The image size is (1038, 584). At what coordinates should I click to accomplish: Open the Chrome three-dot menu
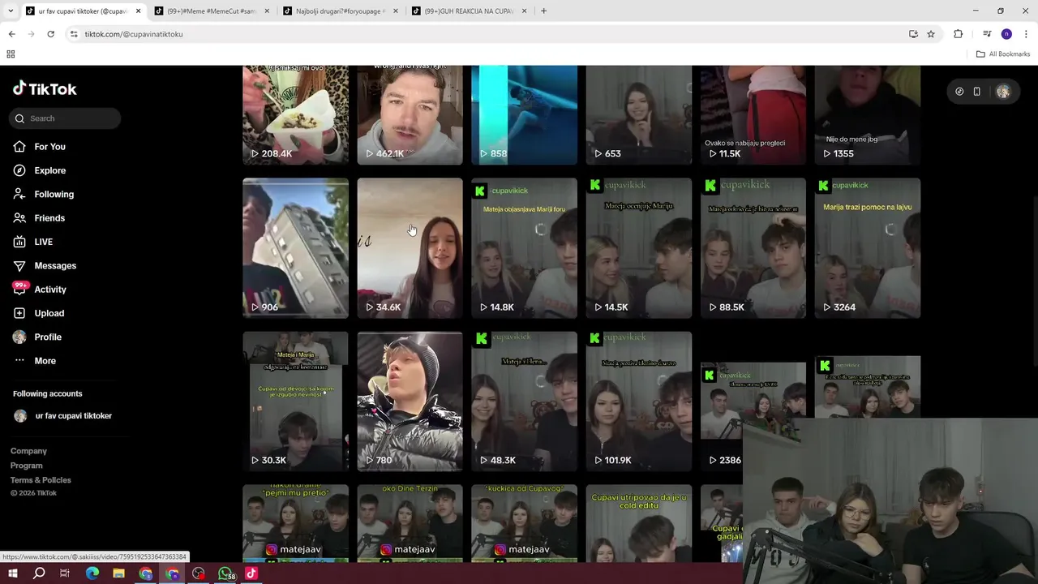pyautogui.click(x=1026, y=34)
